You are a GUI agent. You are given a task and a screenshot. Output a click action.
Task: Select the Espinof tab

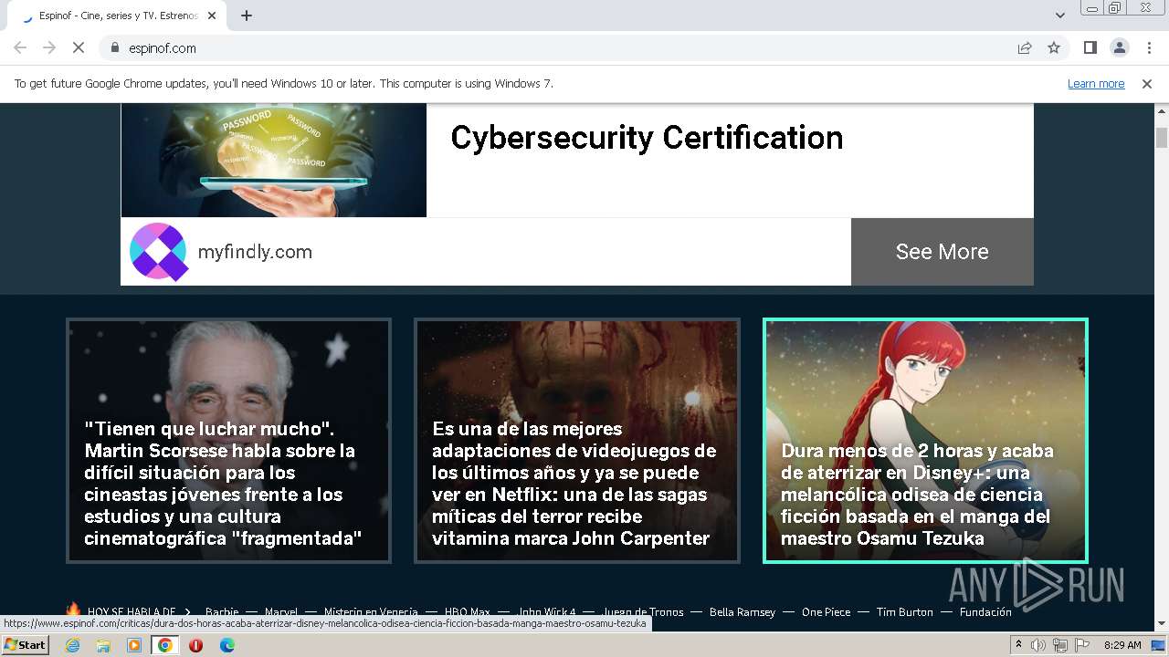point(119,16)
